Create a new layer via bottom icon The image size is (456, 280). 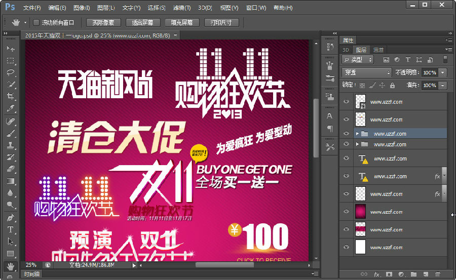point(426,274)
